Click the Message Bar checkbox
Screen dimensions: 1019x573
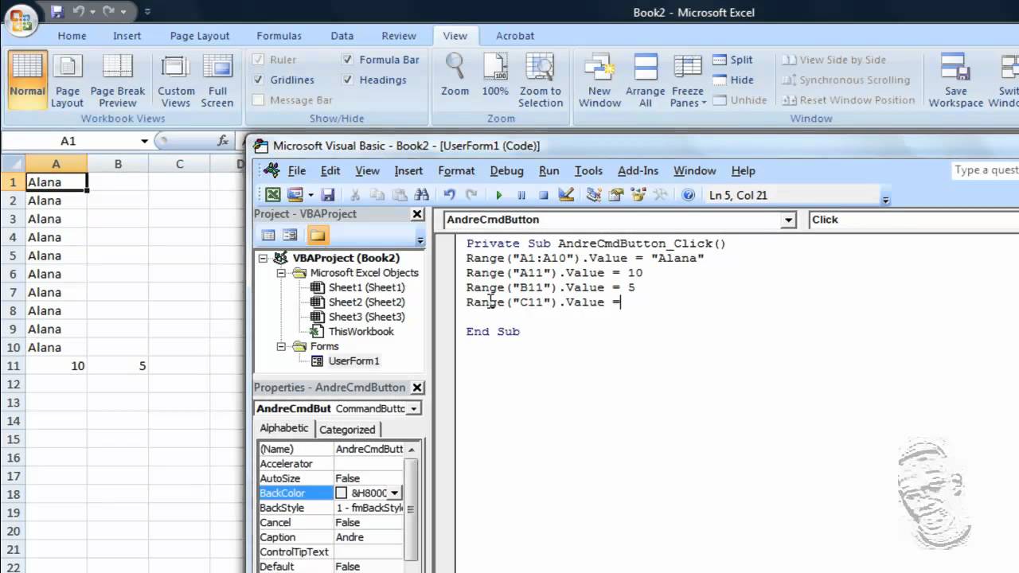258,100
